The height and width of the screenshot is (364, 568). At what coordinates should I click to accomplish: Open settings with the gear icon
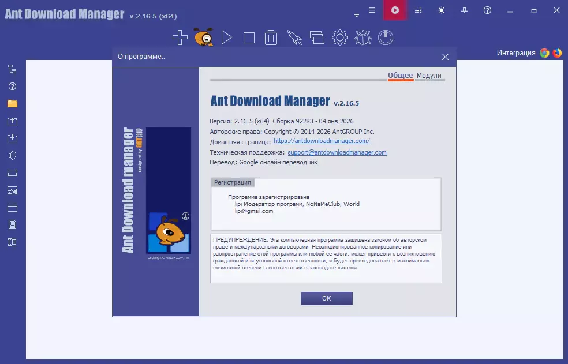pyautogui.click(x=340, y=37)
